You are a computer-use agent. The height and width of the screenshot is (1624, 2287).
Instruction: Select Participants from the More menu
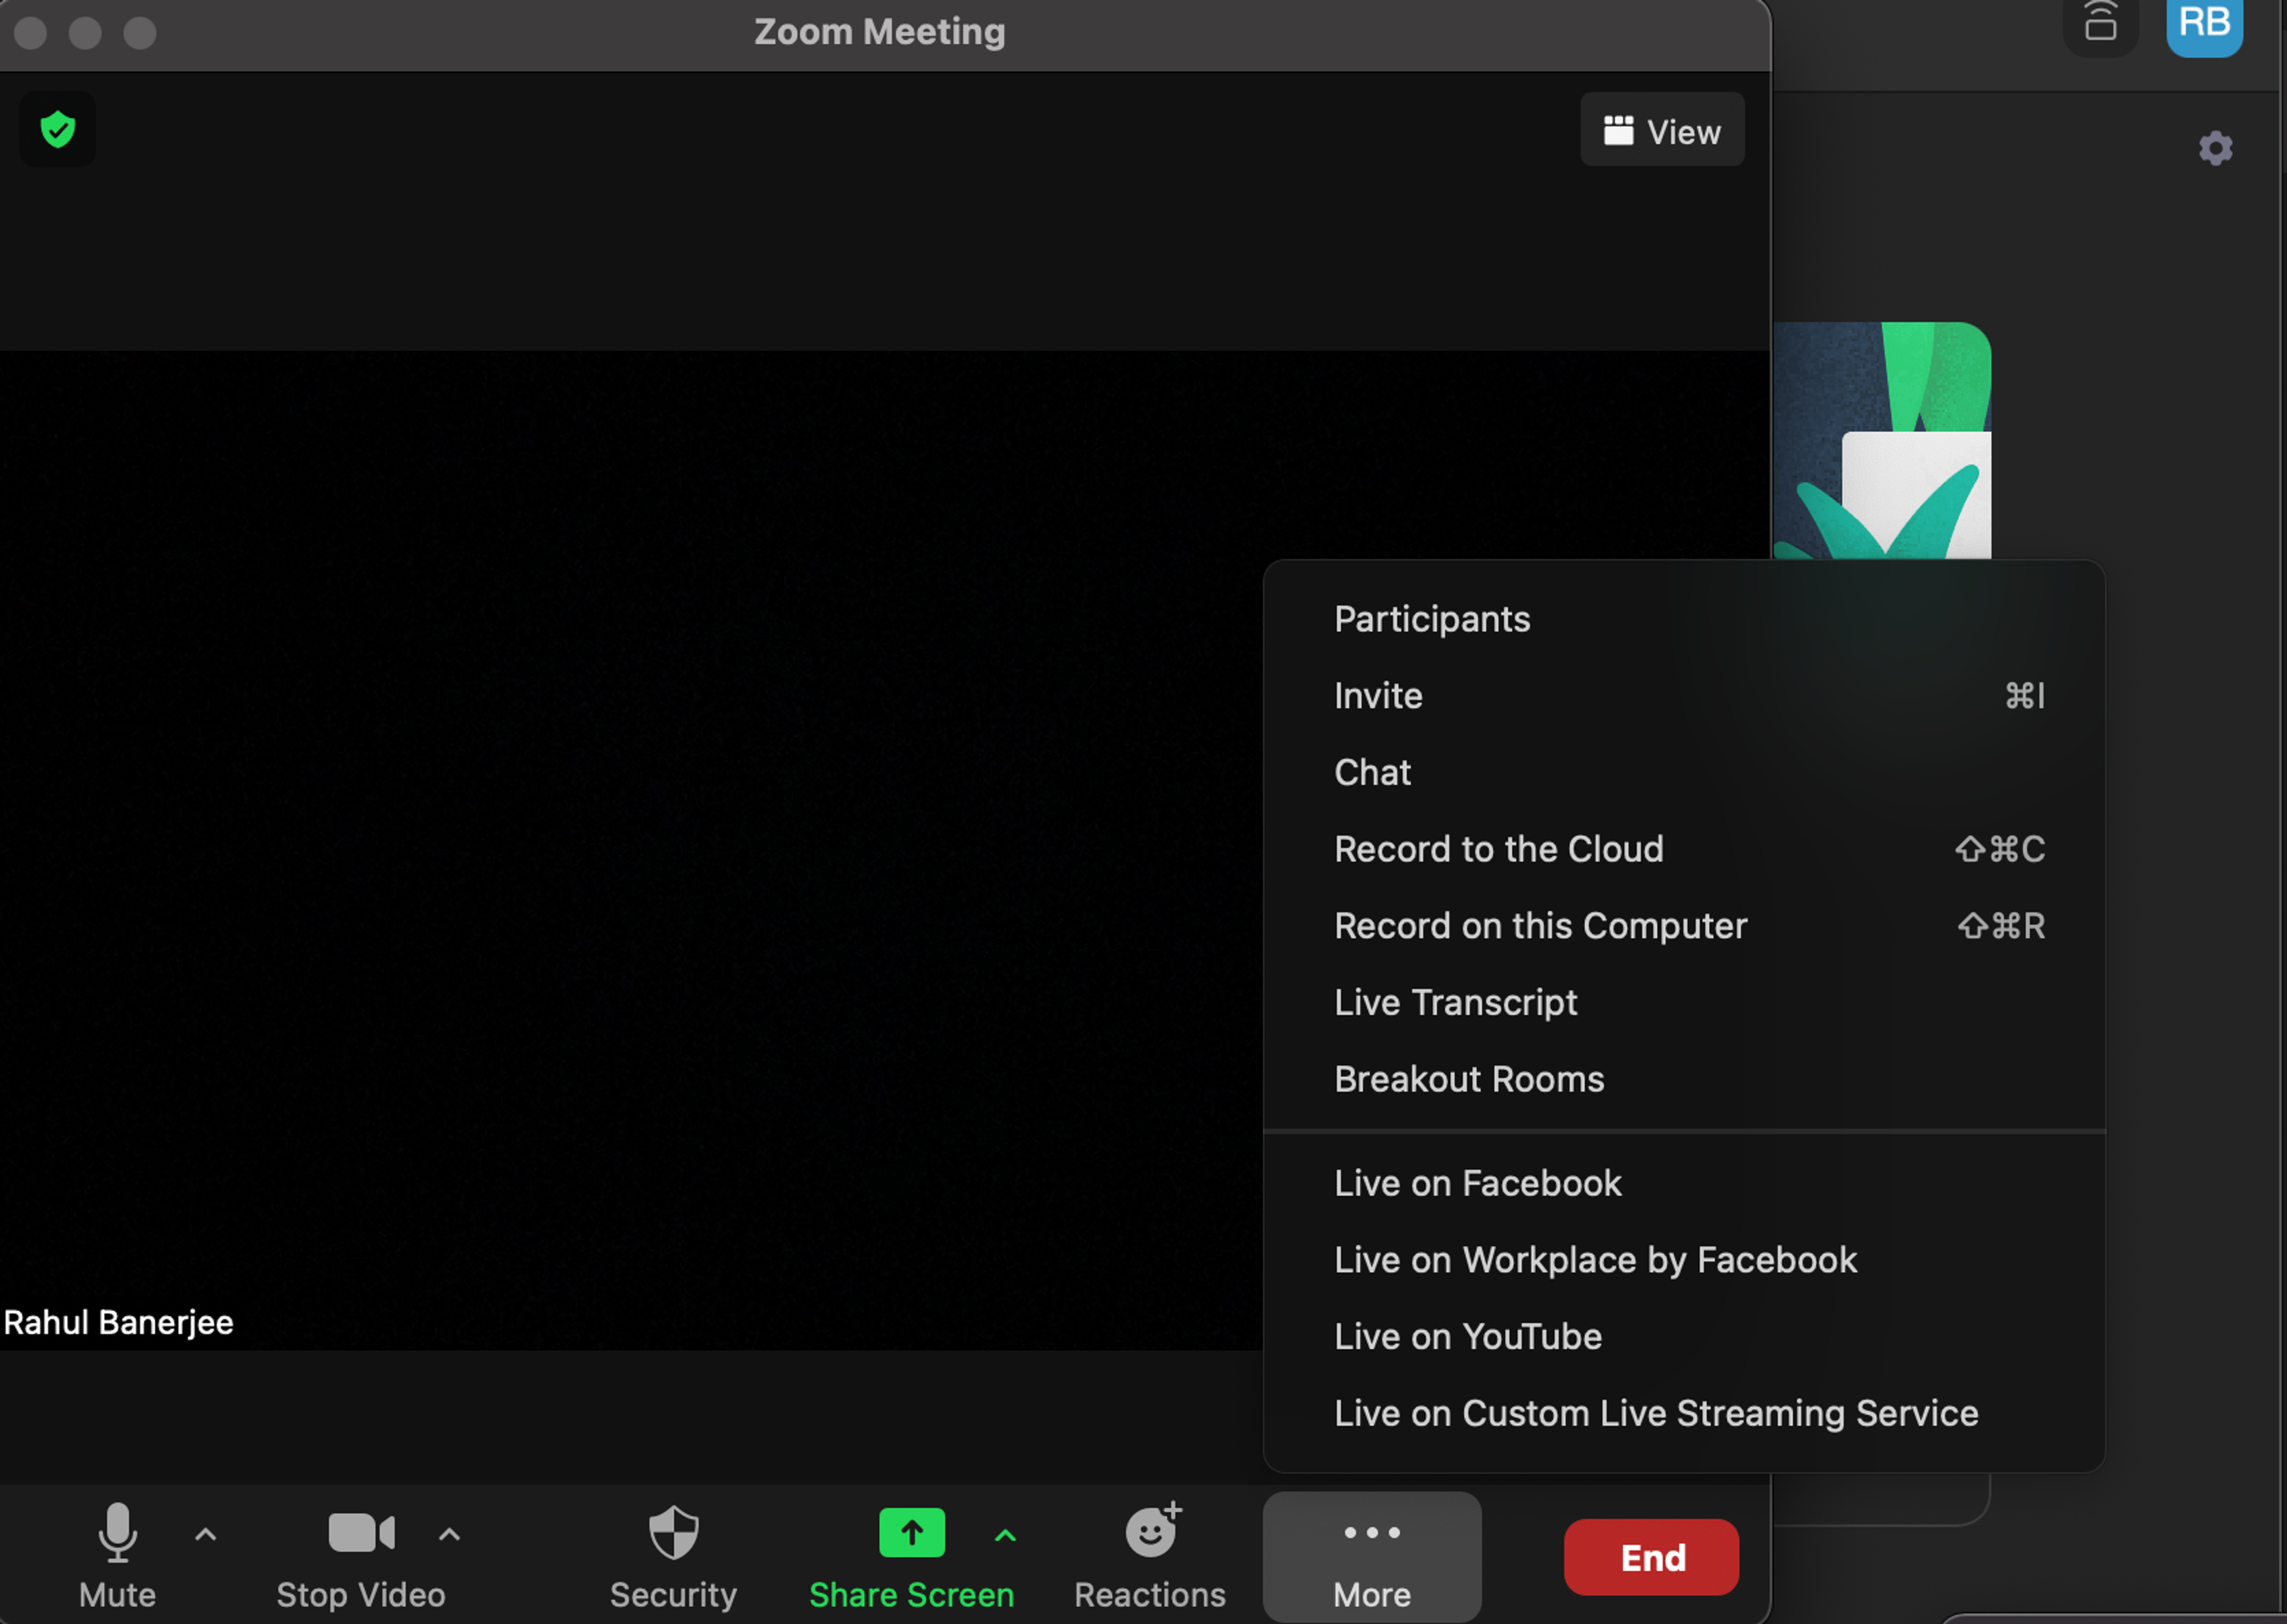[x=1431, y=619]
